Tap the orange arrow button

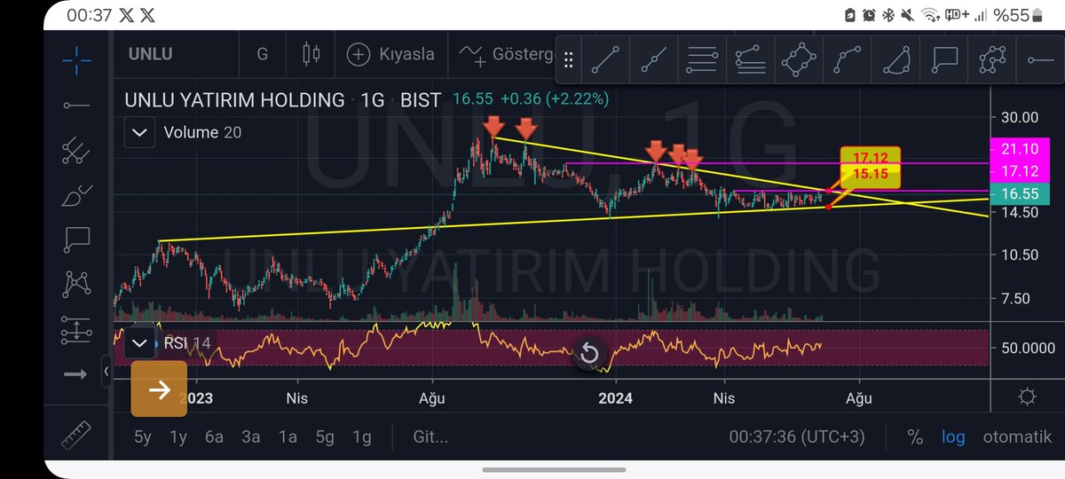pyautogui.click(x=159, y=389)
